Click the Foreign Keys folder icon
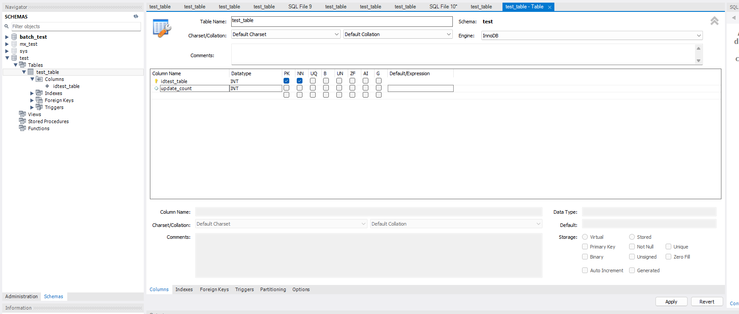Image resolution: width=739 pixels, height=314 pixels. coord(39,100)
